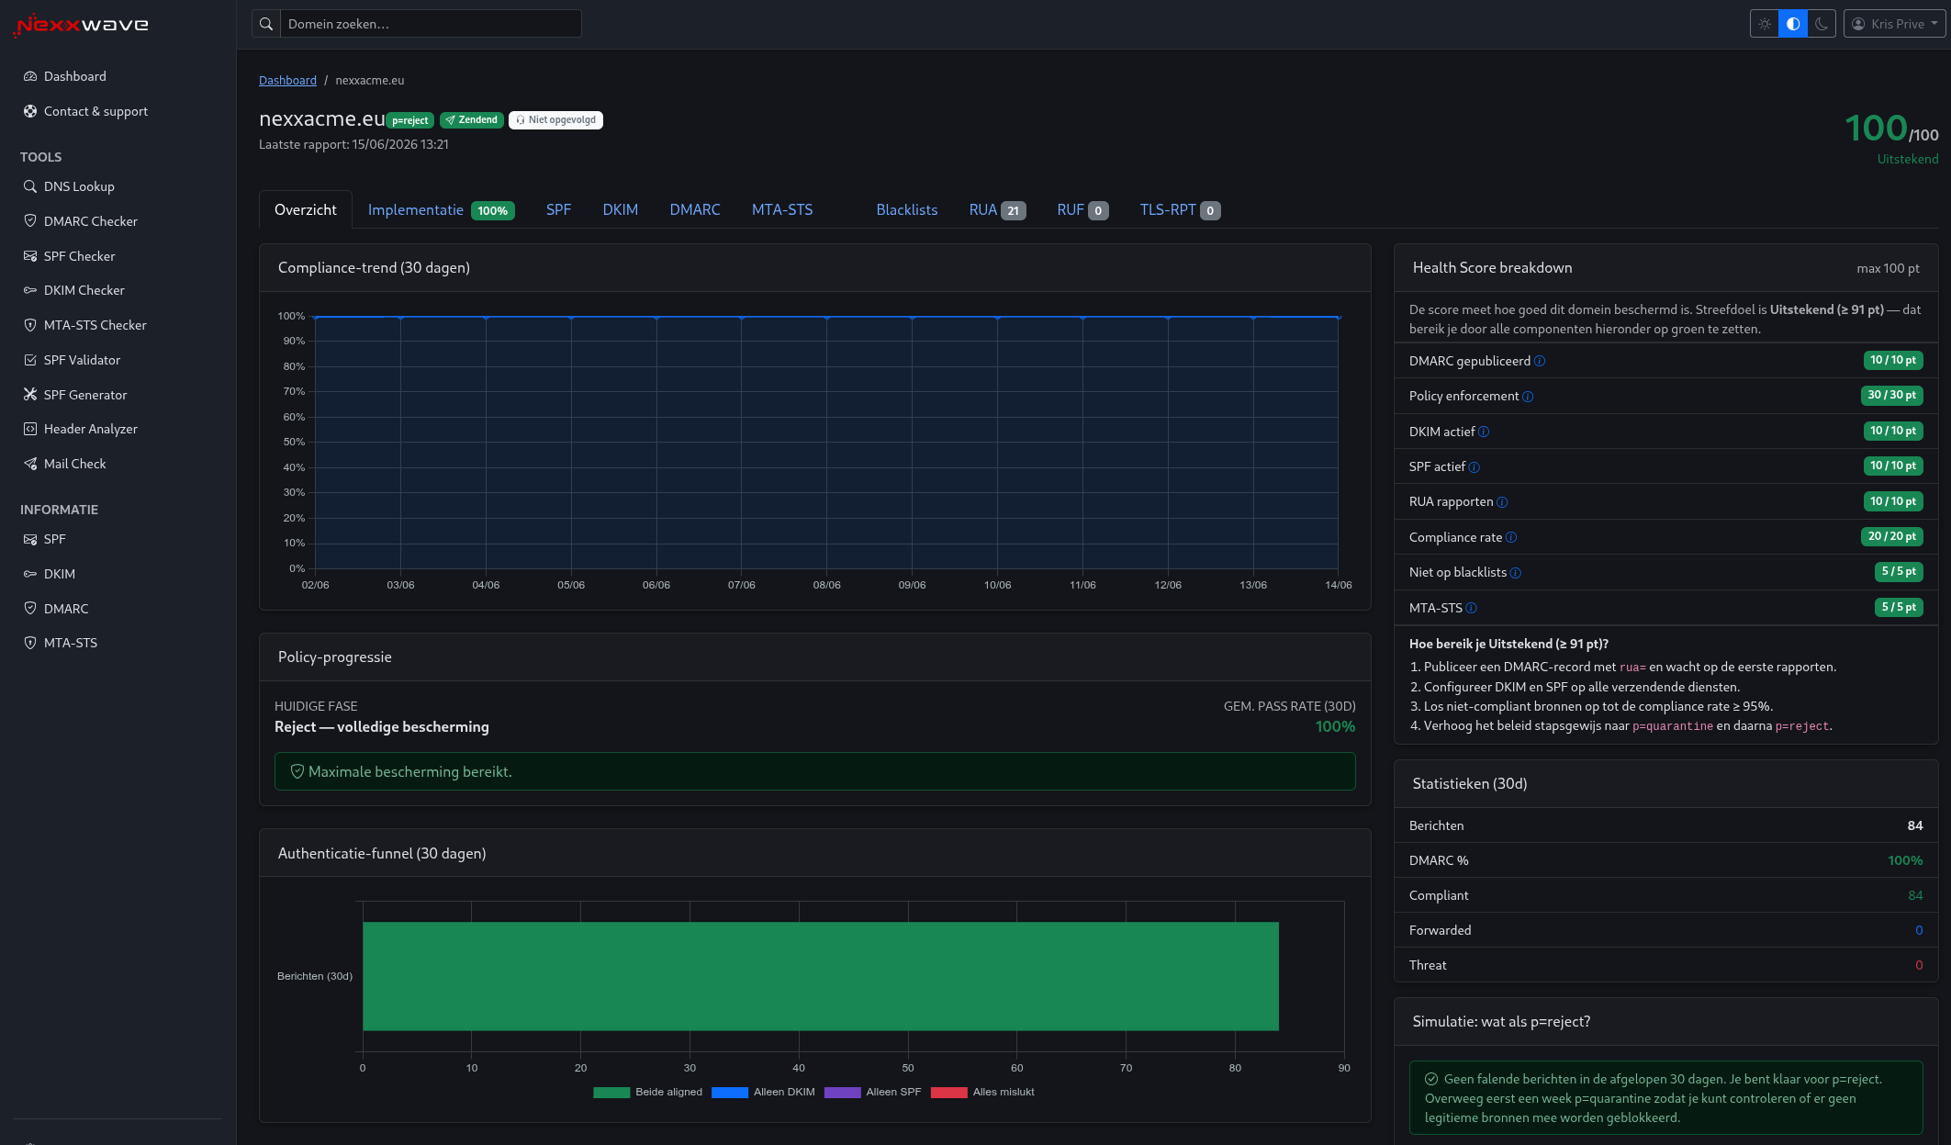The width and height of the screenshot is (1951, 1145).
Task: Open the SPF tab
Action: pyautogui.click(x=558, y=209)
